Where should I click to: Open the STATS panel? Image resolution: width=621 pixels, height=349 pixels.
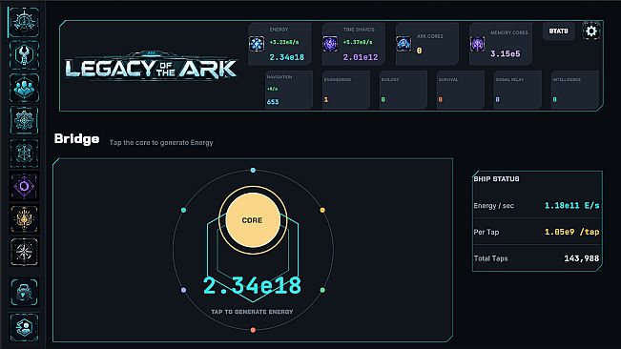558,31
